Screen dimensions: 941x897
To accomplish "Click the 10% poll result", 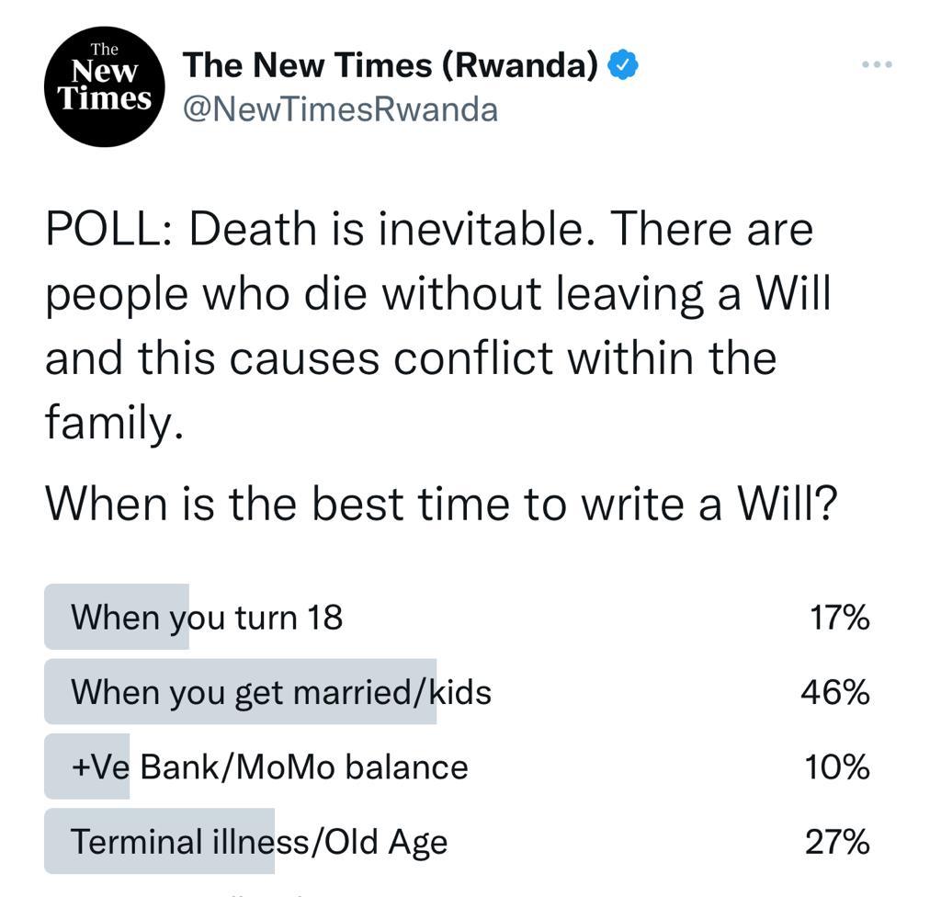I will tap(836, 766).
